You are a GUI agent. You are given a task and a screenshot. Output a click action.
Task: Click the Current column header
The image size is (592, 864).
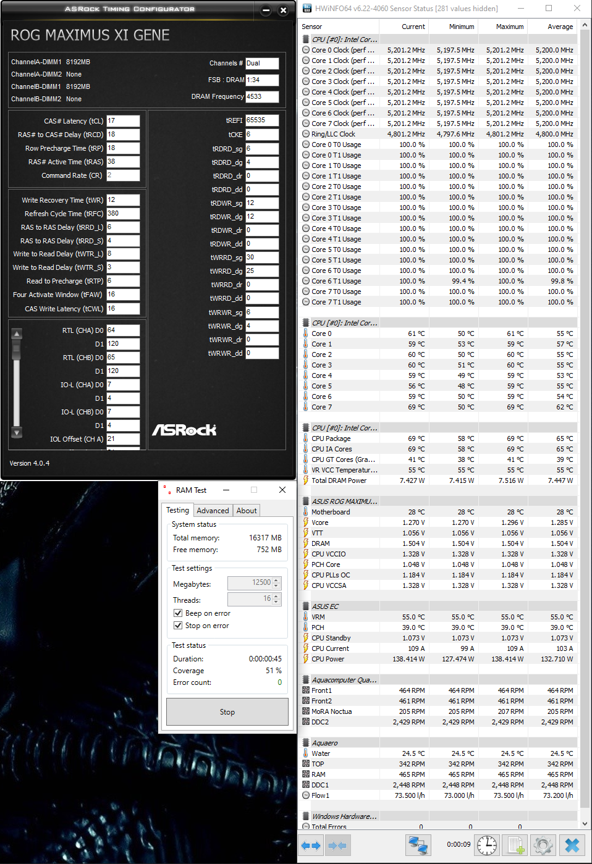[404, 27]
